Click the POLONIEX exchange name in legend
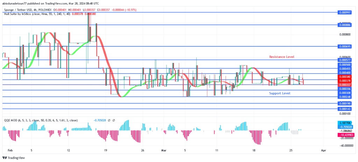 click(44, 10)
